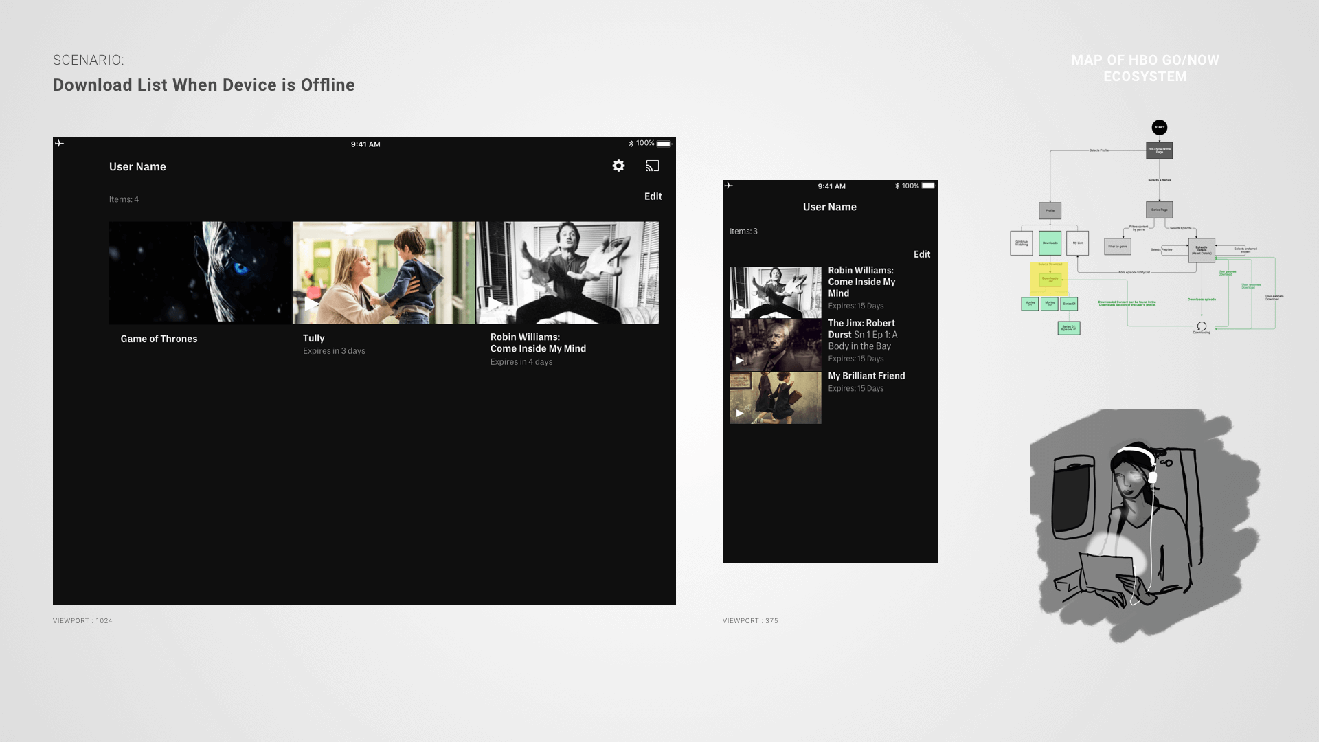Click the Episode Details node in the map

click(x=1202, y=250)
